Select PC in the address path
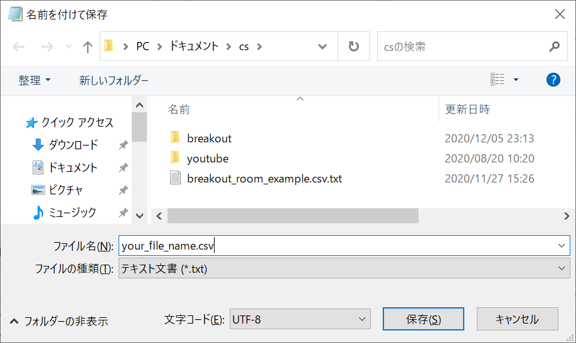The height and width of the screenshot is (343, 576). pyautogui.click(x=142, y=46)
